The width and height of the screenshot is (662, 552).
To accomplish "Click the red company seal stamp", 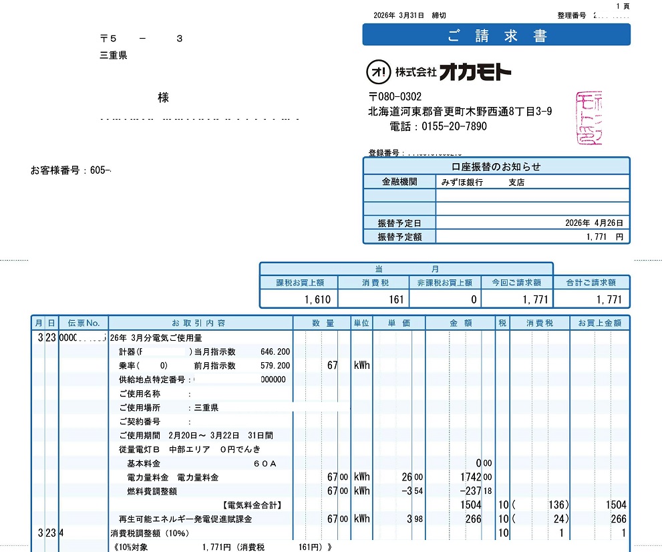I will (588, 118).
